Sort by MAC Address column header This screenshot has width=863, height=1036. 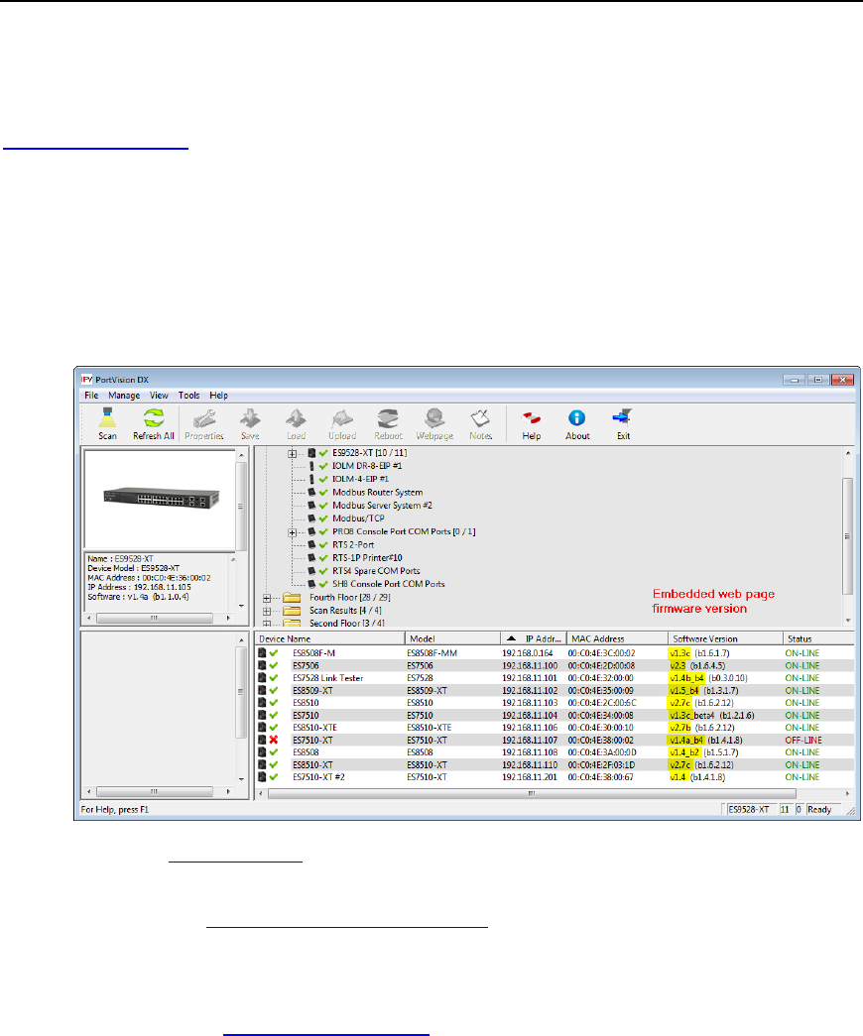(617, 638)
